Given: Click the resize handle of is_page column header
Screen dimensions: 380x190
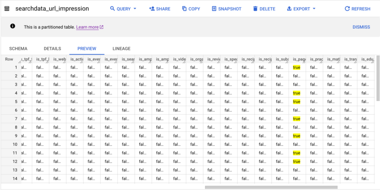Looking at the screenshot, I should click(x=305, y=62).
